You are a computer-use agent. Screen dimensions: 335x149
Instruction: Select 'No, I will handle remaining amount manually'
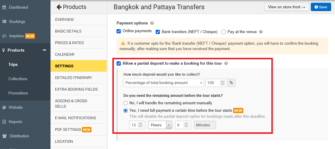click(126, 103)
